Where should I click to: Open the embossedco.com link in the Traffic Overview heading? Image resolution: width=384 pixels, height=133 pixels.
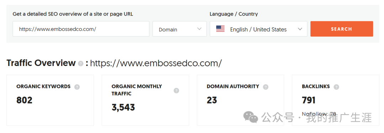point(156,63)
